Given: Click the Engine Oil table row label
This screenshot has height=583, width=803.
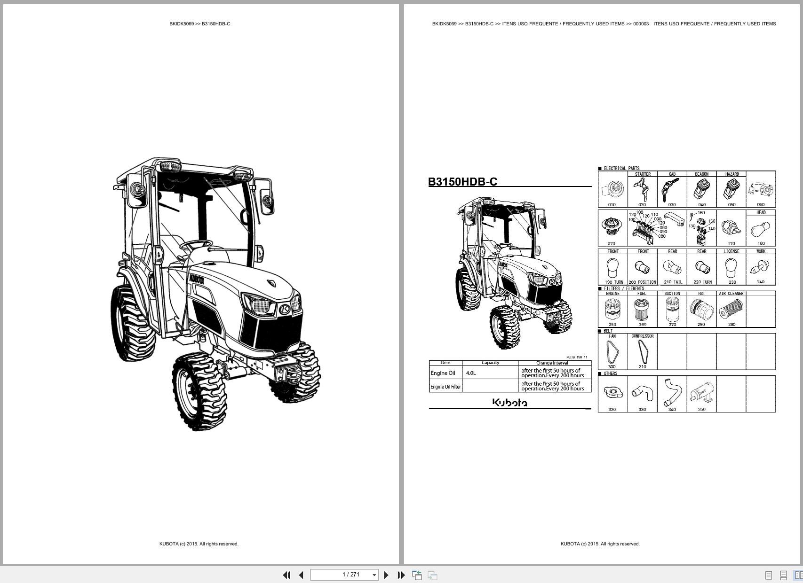Looking at the screenshot, I should click(x=443, y=373).
